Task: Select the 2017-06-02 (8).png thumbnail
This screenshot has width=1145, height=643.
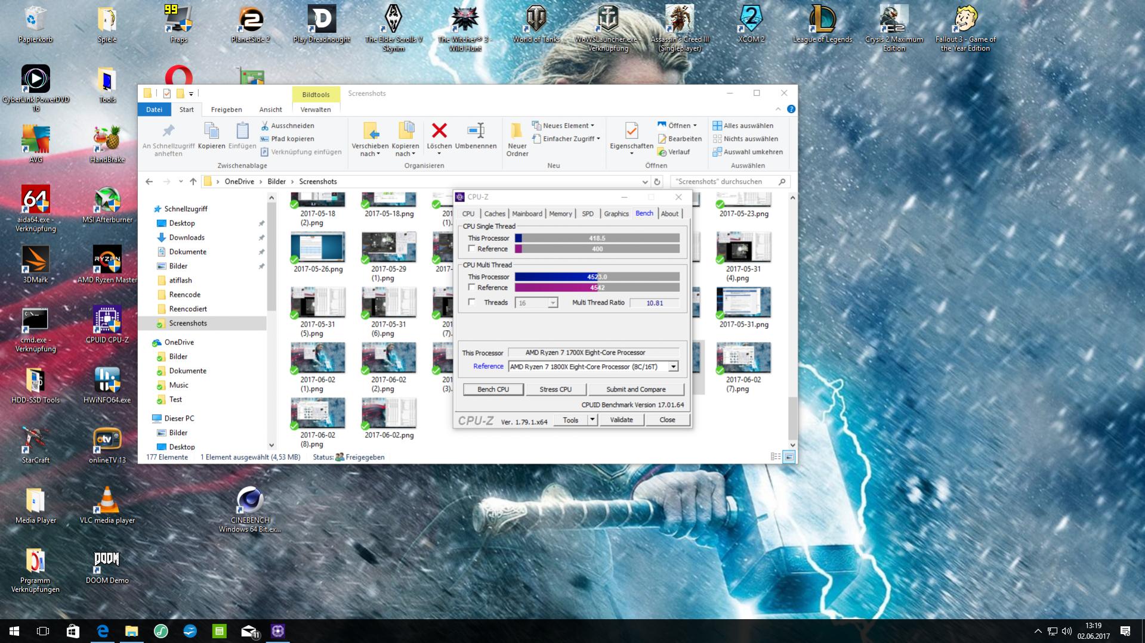Action: [318, 423]
